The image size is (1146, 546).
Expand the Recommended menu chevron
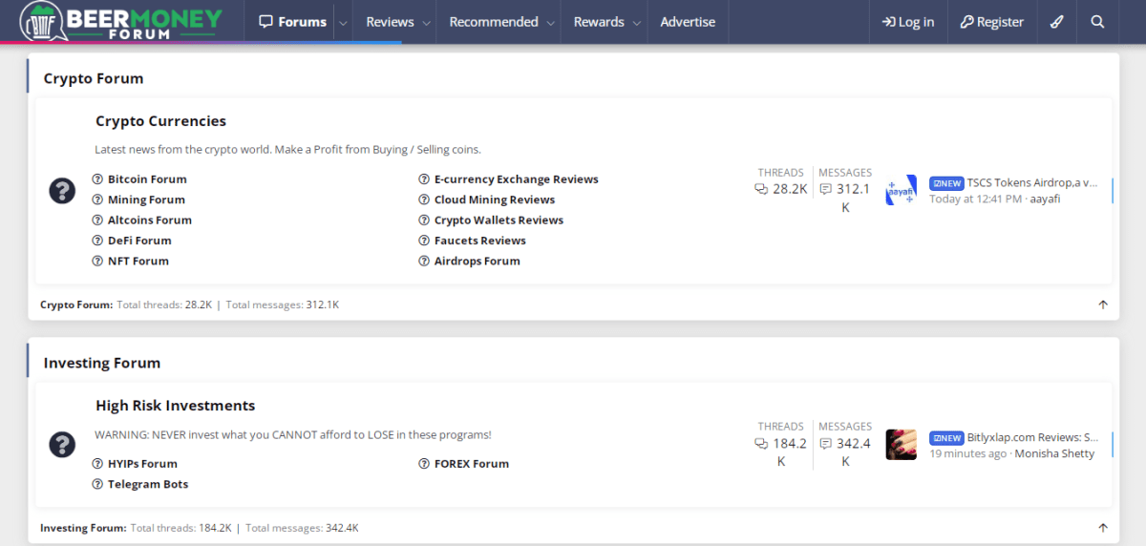click(x=551, y=22)
